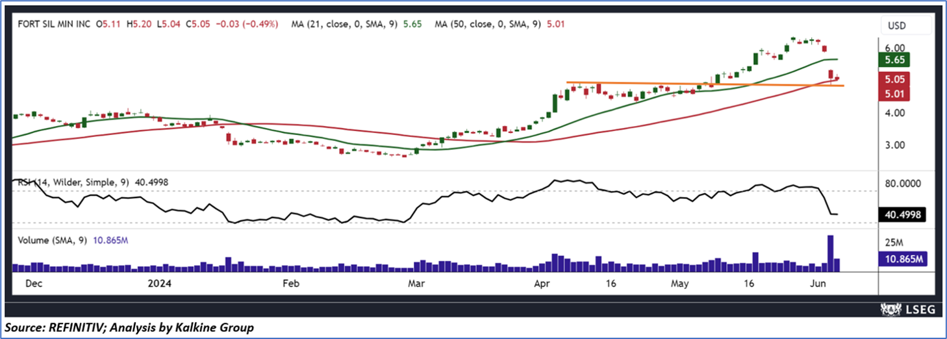Viewport: 947px width, 339px height.
Task: Click the 10.865M volume value tag
Action: (904, 260)
